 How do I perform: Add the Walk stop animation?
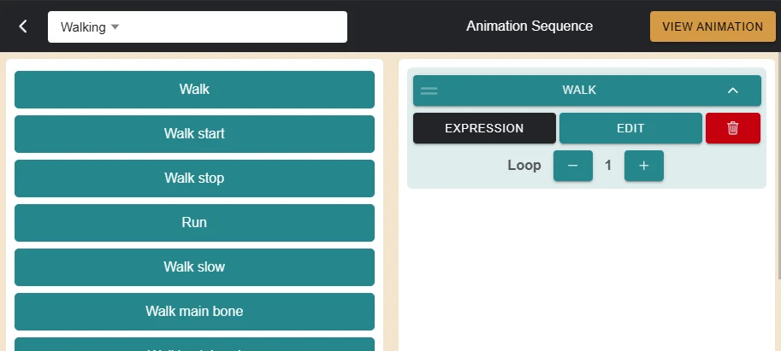[194, 178]
